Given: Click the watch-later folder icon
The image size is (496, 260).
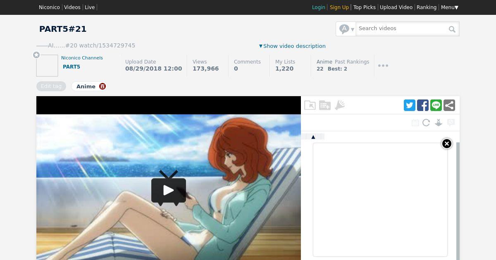Looking at the screenshot, I should (310, 105).
